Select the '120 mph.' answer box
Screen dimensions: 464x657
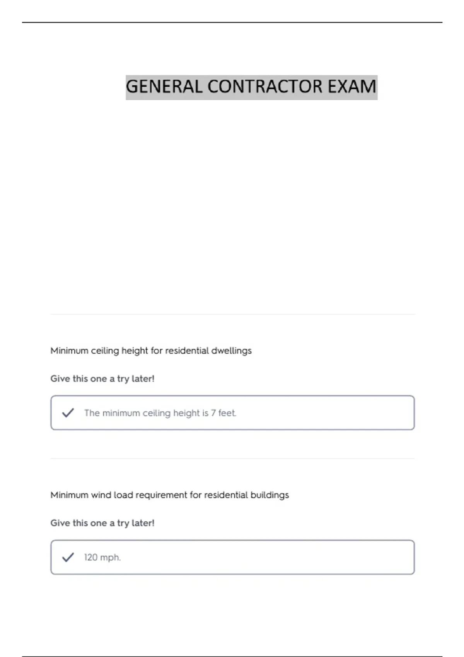(232, 557)
